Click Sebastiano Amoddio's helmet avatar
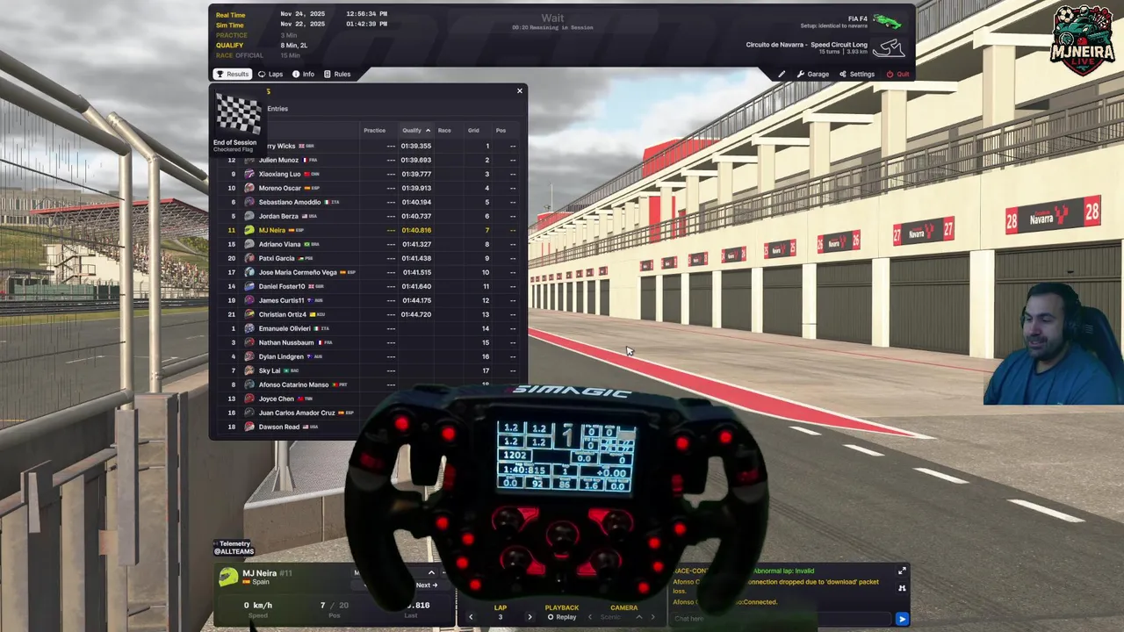 (249, 202)
